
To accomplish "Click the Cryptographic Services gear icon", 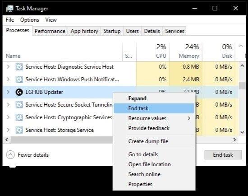I will [19, 117].
